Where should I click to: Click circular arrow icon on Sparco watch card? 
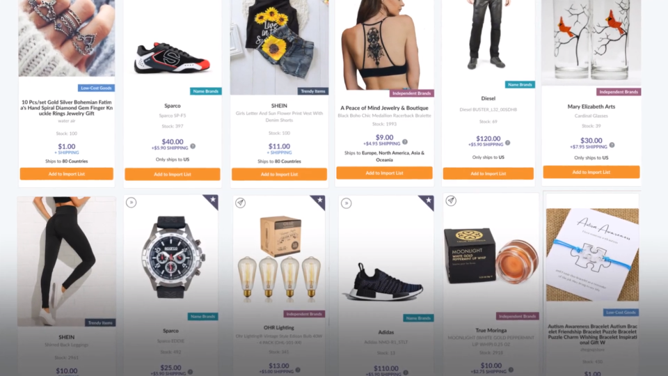132,203
